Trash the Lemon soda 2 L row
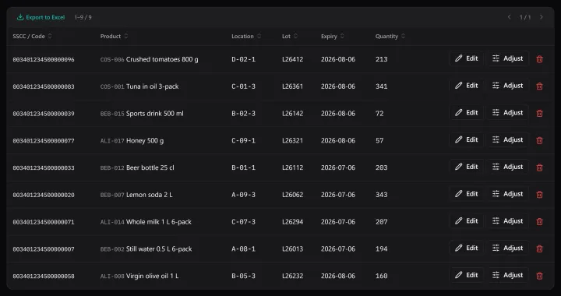 pyautogui.click(x=539, y=195)
